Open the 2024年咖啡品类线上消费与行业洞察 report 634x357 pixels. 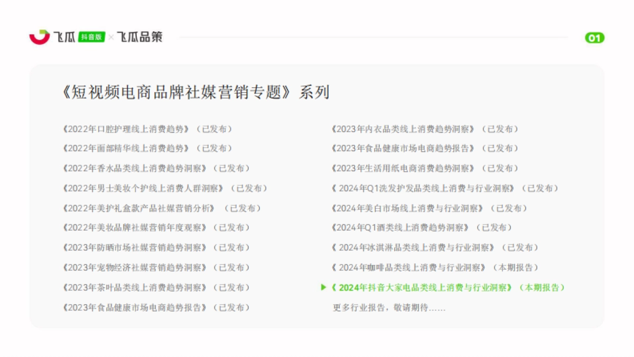coord(408,268)
